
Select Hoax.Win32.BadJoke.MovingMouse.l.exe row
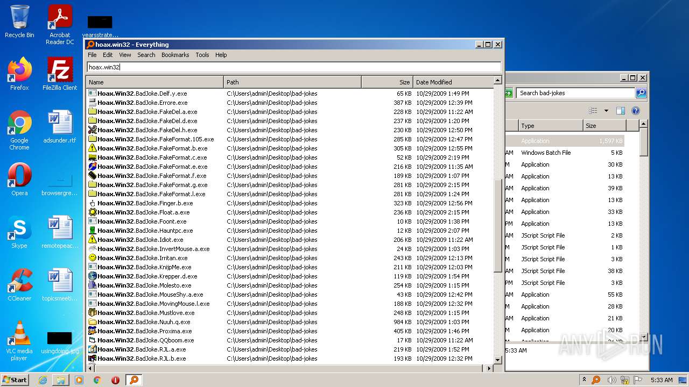tap(289, 303)
